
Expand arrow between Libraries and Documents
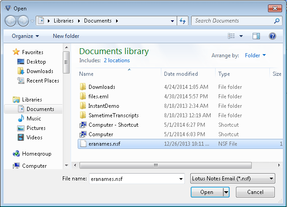(79, 21)
